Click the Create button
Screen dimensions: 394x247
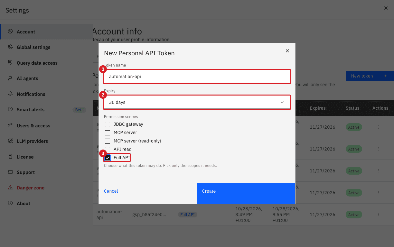(x=246, y=194)
